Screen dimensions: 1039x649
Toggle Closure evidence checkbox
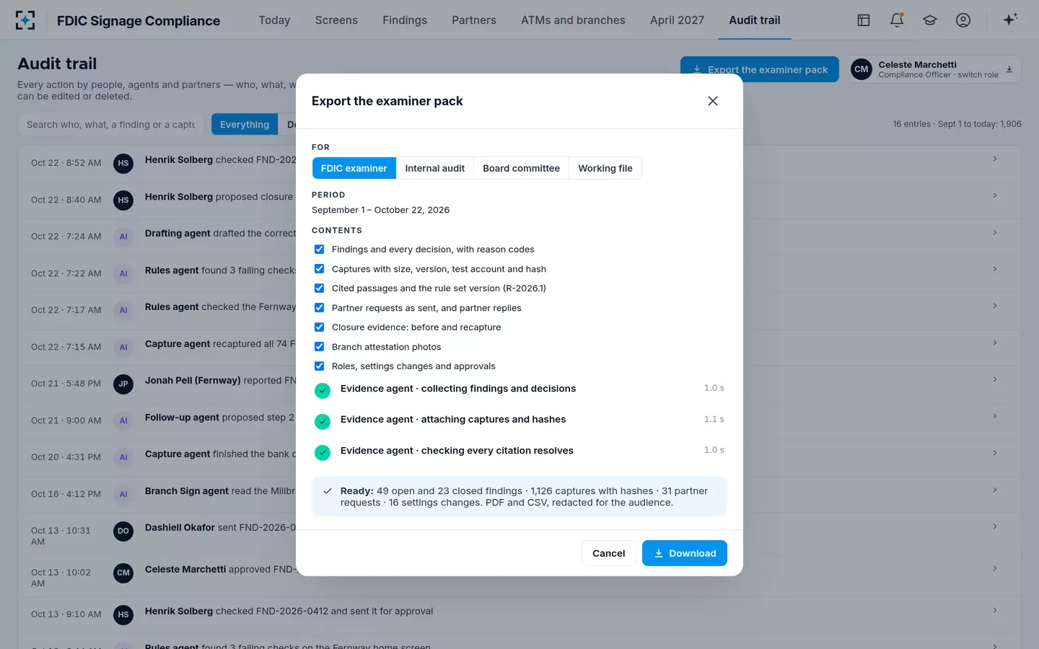(x=319, y=327)
